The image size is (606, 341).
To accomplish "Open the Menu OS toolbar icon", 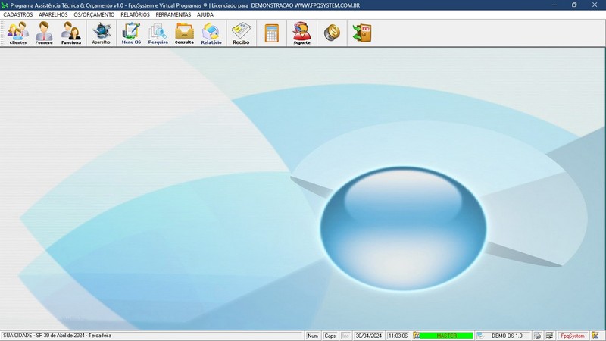I will pyautogui.click(x=131, y=33).
